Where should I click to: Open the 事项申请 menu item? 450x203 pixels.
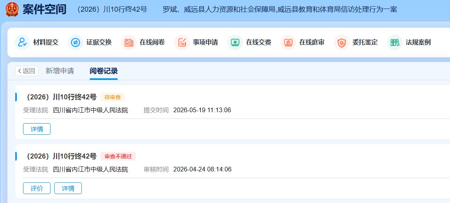coord(196,42)
